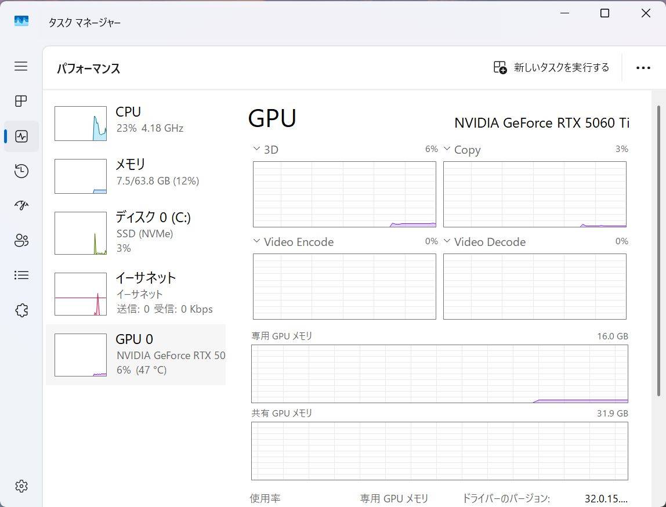Click the large GPU heading
This screenshot has width=666, height=507.
pos(272,118)
